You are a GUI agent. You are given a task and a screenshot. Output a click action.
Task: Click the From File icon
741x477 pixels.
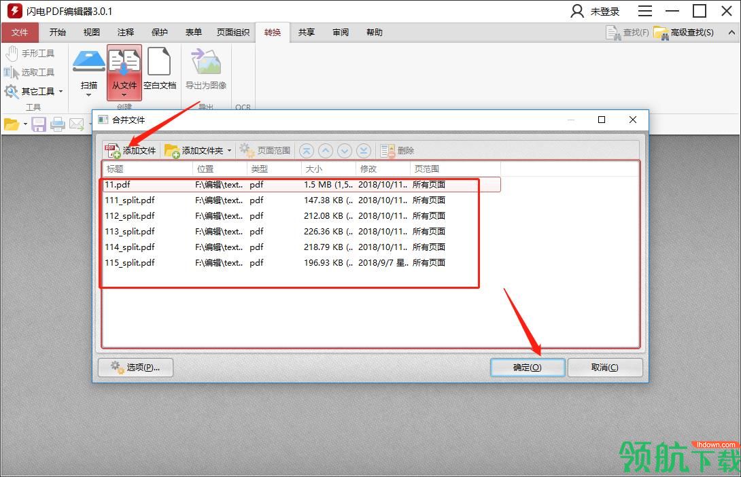click(124, 62)
